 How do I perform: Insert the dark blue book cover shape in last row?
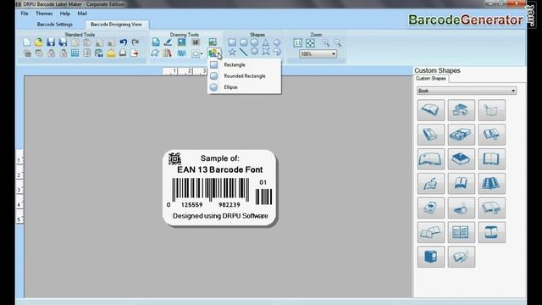click(x=431, y=257)
